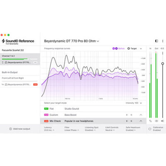Open the headphone profile dropdown Beyerdynamic DT 770
This screenshot has height=166, width=166.
point(71,41)
